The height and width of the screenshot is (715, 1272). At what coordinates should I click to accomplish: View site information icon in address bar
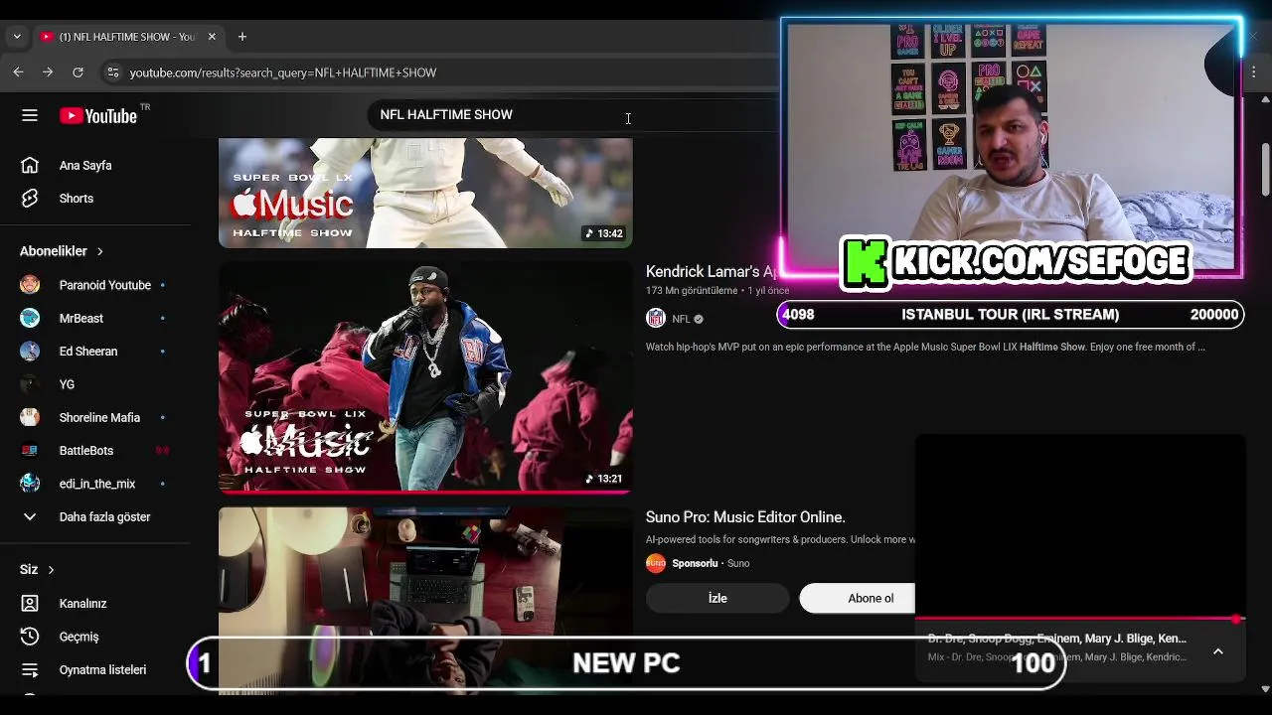click(x=113, y=72)
